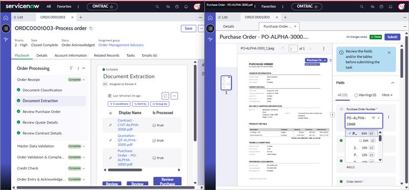
Task: Go to Home in left window sidebar
Action: point(6,18)
